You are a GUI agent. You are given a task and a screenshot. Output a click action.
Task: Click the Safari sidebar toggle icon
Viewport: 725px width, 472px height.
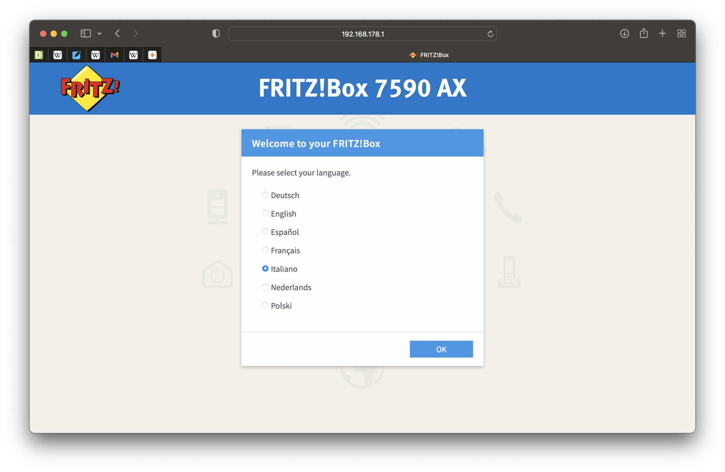(86, 33)
